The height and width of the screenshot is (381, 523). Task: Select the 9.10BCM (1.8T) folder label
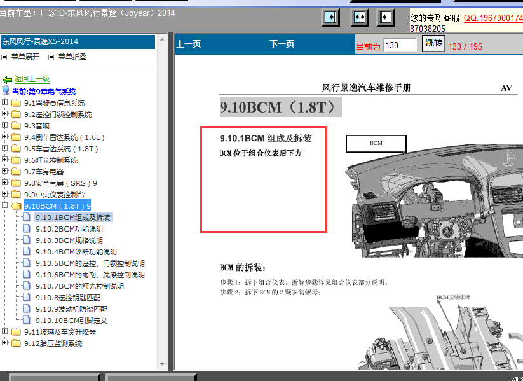(57, 206)
